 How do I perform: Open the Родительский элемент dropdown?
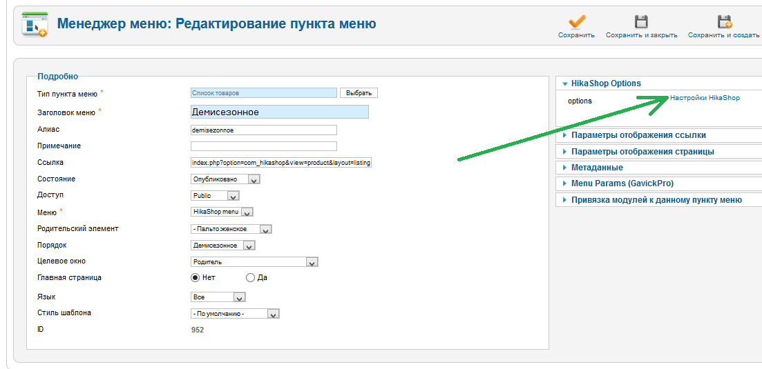pos(231,229)
